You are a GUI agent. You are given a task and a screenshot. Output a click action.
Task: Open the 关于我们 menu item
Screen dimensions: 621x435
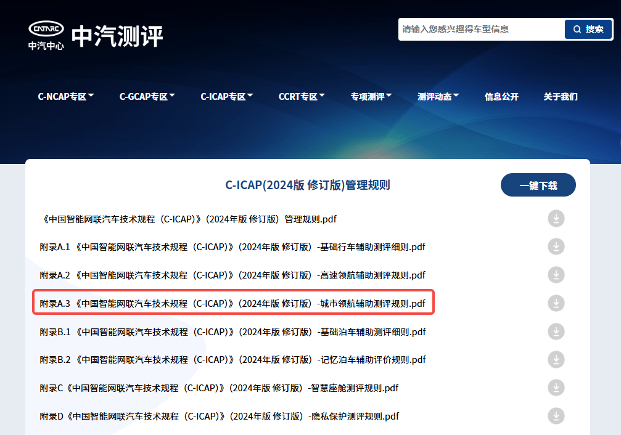561,97
